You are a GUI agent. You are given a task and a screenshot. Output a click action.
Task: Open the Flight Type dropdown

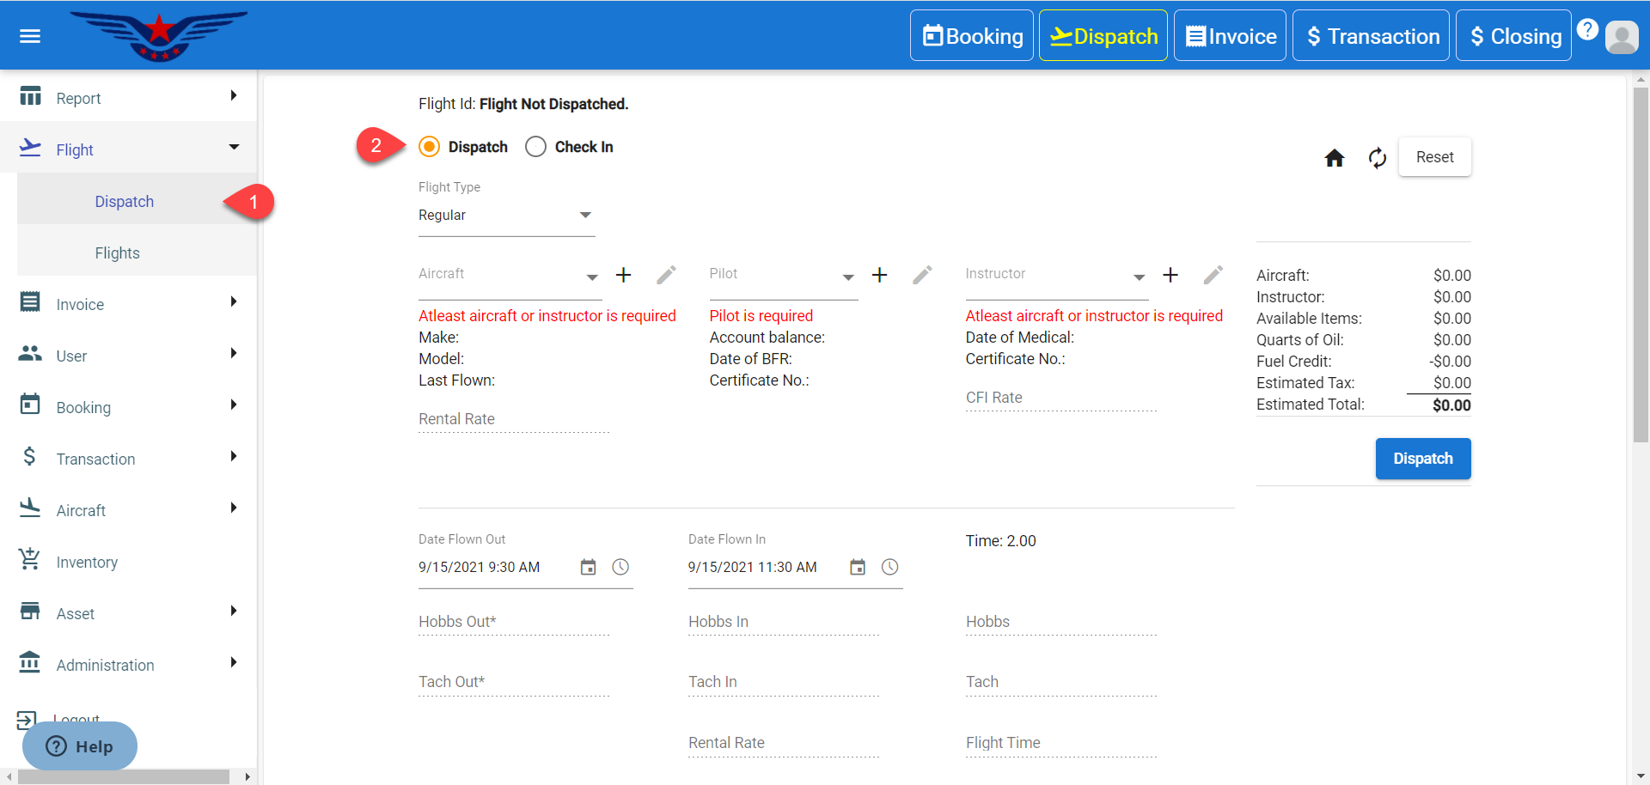tap(506, 216)
